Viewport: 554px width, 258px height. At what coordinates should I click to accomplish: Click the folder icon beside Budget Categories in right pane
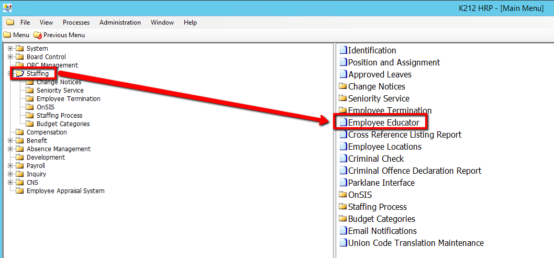click(x=344, y=219)
